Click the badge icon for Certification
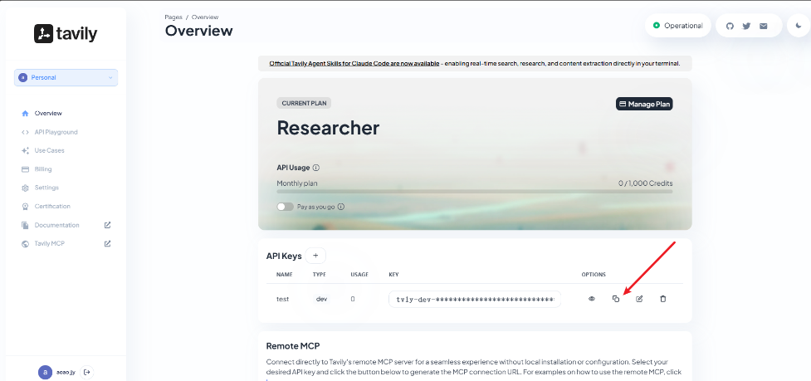Image resolution: width=811 pixels, height=381 pixels. point(25,206)
